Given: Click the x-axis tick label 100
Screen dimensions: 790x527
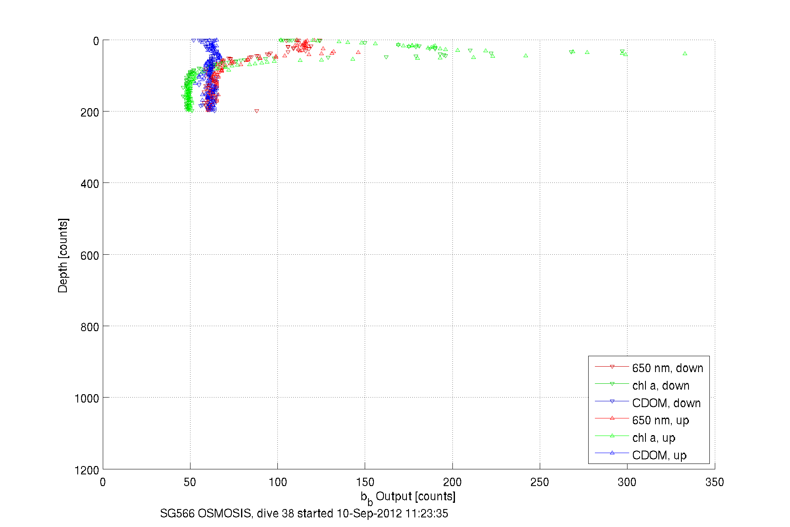Looking at the screenshot, I should point(277,482).
